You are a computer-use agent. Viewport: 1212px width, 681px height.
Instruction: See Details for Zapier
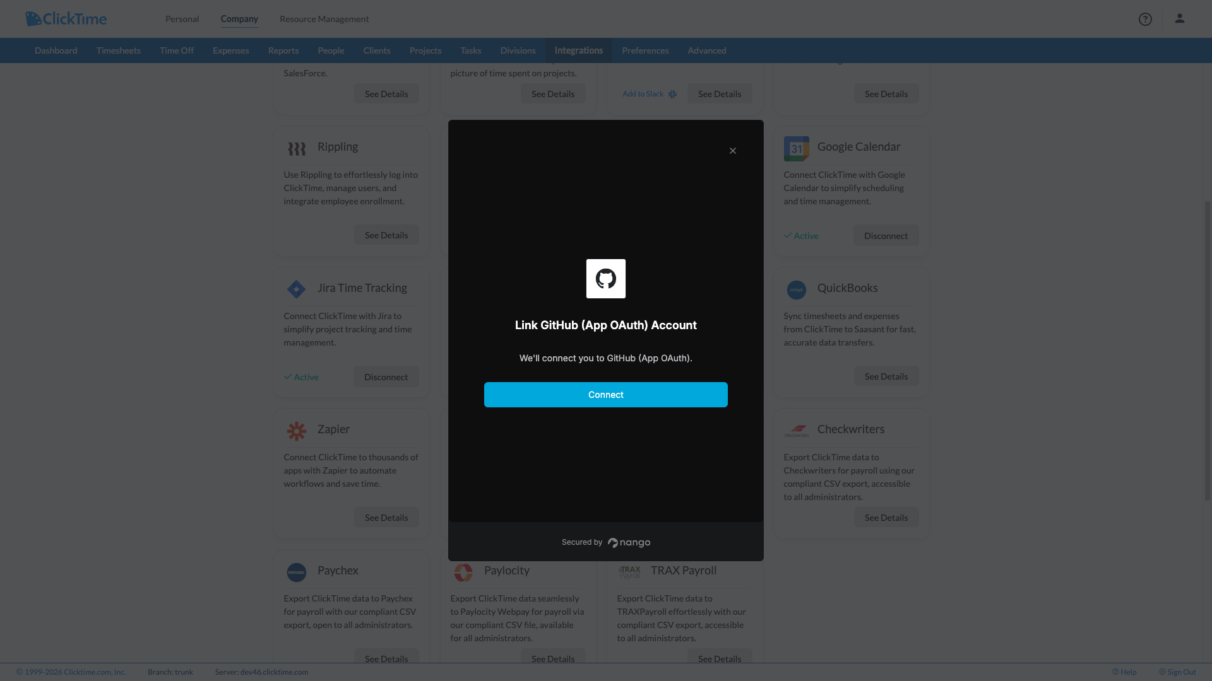(x=386, y=518)
